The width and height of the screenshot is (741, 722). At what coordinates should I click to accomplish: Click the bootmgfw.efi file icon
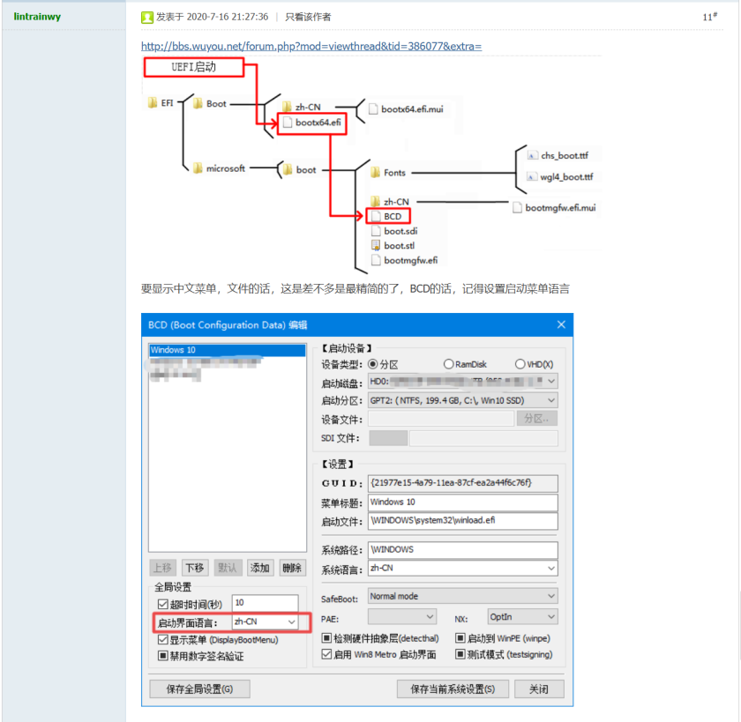pos(376,260)
